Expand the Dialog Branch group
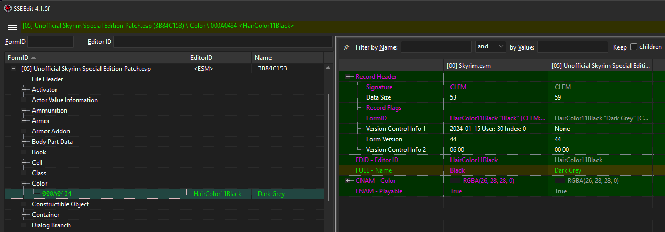Image resolution: width=665 pixels, height=232 pixels. [24, 225]
